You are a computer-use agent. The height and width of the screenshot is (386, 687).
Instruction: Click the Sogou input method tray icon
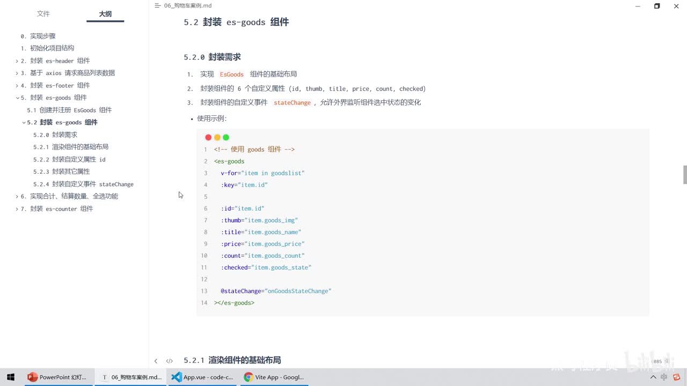tap(676, 377)
